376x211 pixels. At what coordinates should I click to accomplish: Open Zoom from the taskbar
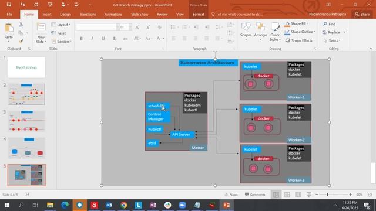(183, 205)
